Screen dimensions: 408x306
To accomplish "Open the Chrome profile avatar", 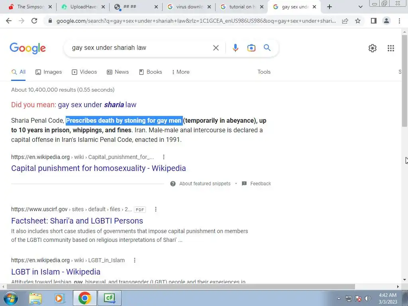I will click(x=386, y=21).
